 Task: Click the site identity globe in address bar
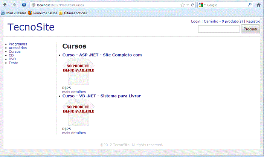tap(34, 5)
